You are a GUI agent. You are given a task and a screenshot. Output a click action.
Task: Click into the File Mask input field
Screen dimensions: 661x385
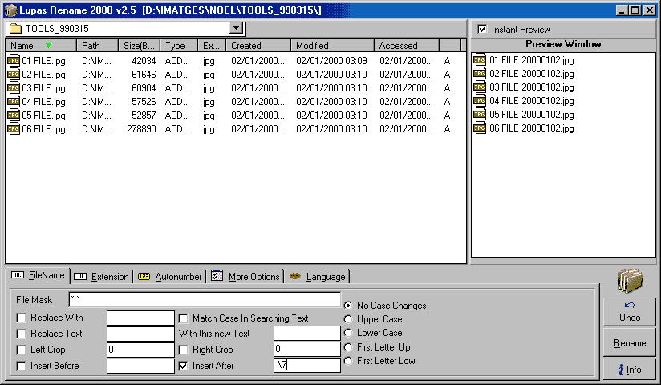pyautogui.click(x=205, y=299)
